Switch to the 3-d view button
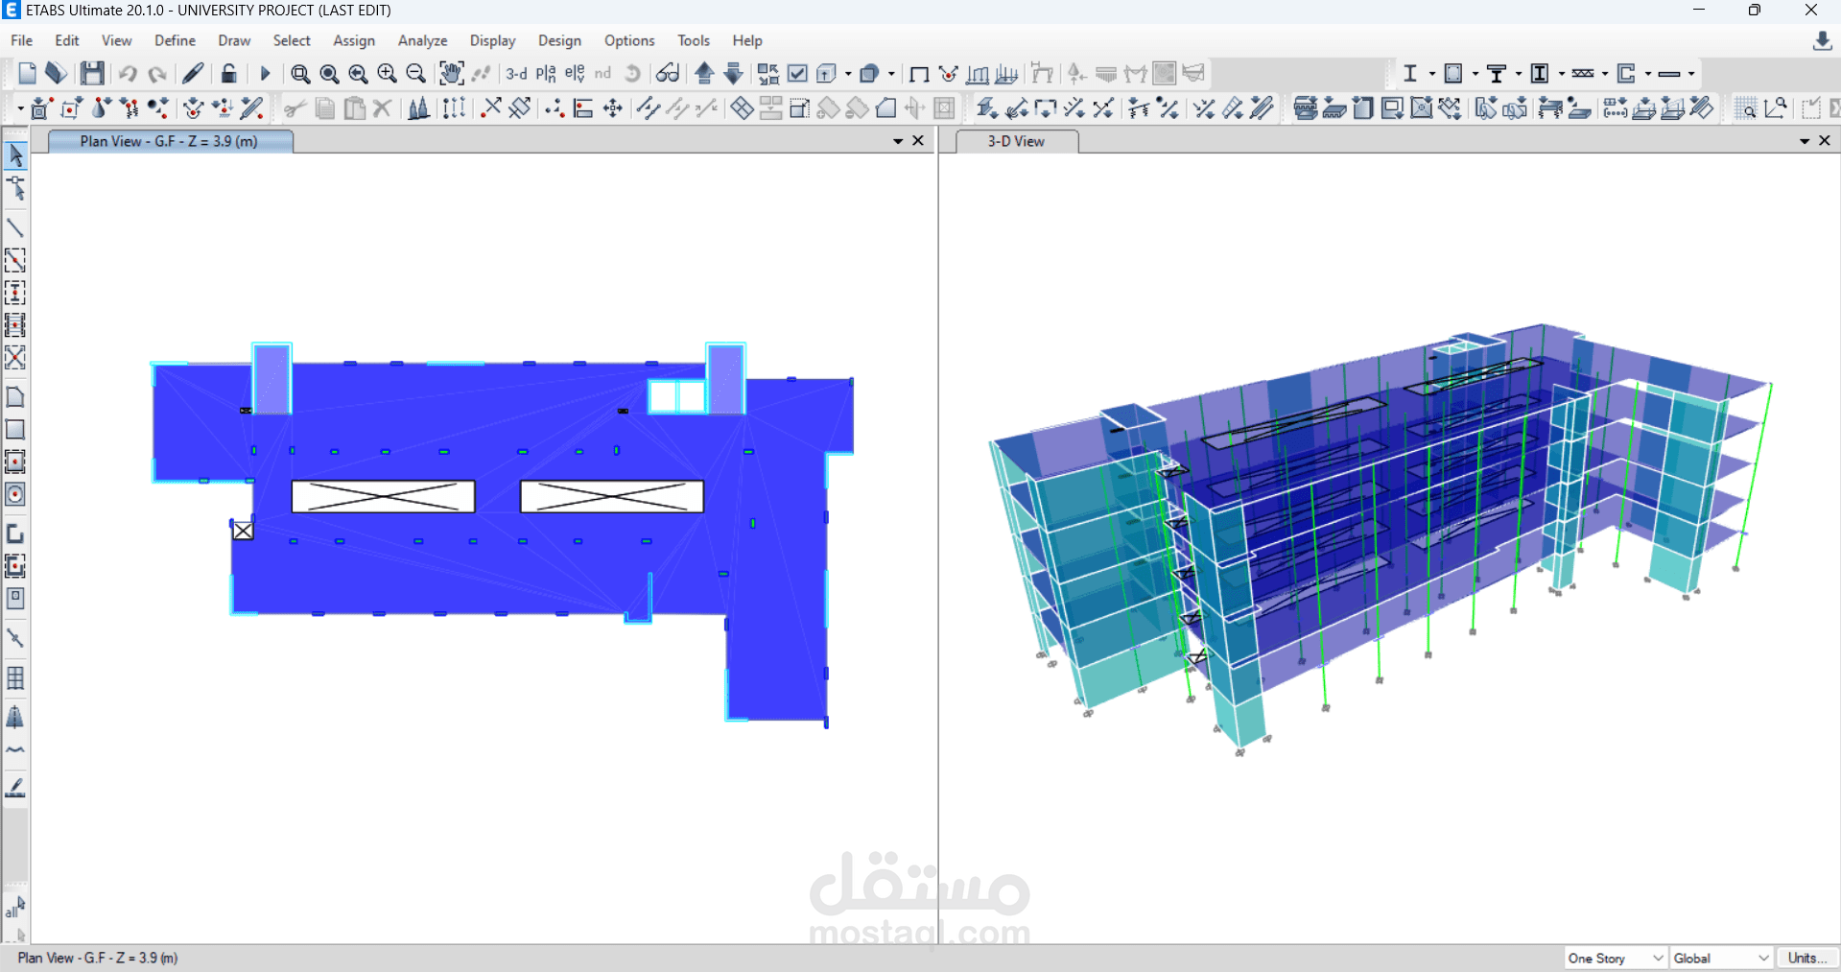The height and width of the screenshot is (972, 1841). point(517,74)
